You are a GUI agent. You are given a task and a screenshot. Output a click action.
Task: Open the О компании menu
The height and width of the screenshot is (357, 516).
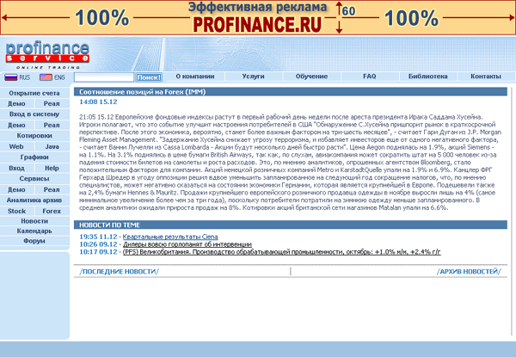(194, 77)
